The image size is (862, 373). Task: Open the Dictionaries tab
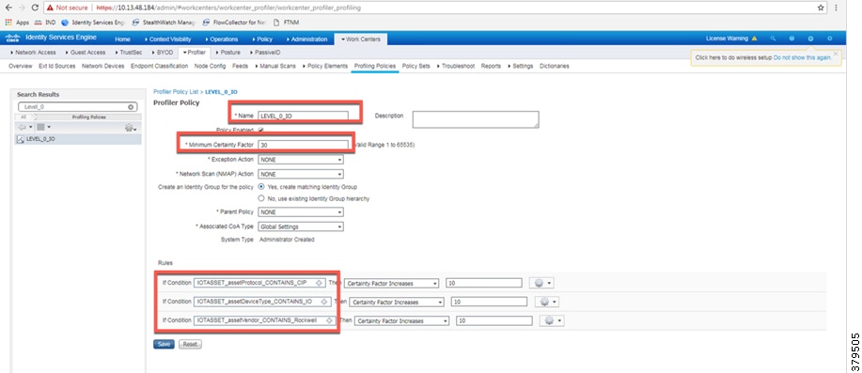click(x=555, y=66)
